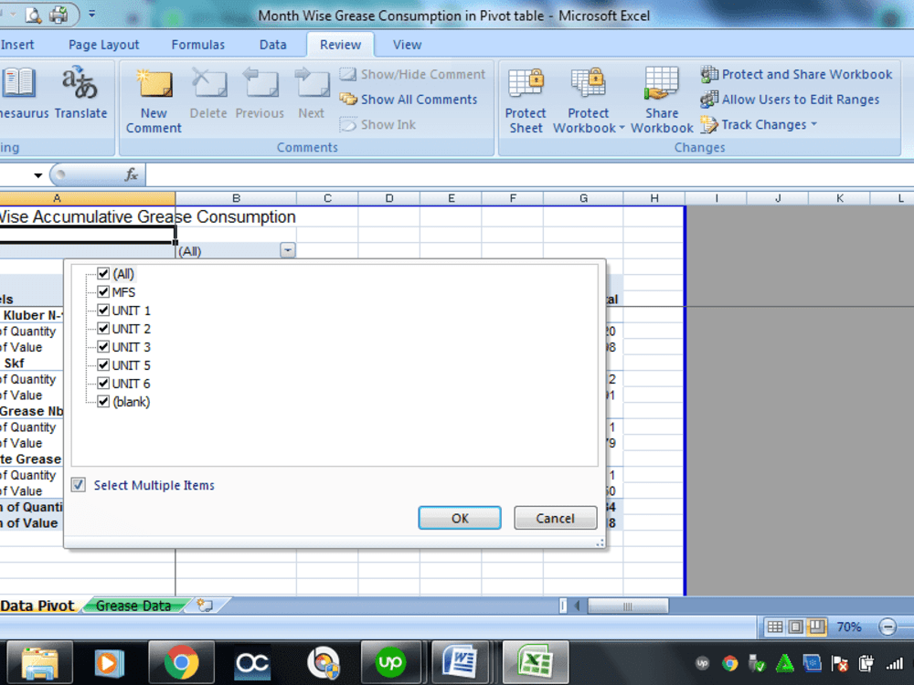Open the Name Box dropdown arrow
This screenshot has width=914, height=685.
coord(37,174)
